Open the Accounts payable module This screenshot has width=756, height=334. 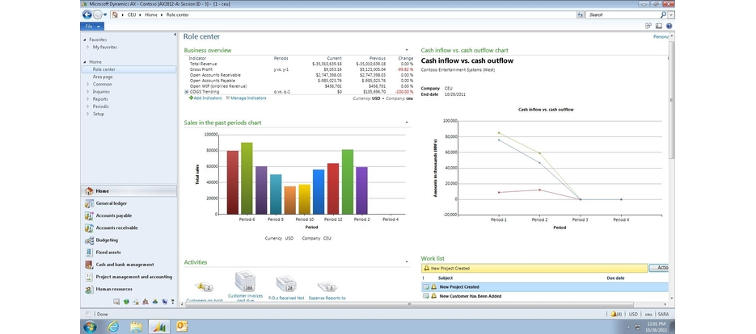[129, 215]
